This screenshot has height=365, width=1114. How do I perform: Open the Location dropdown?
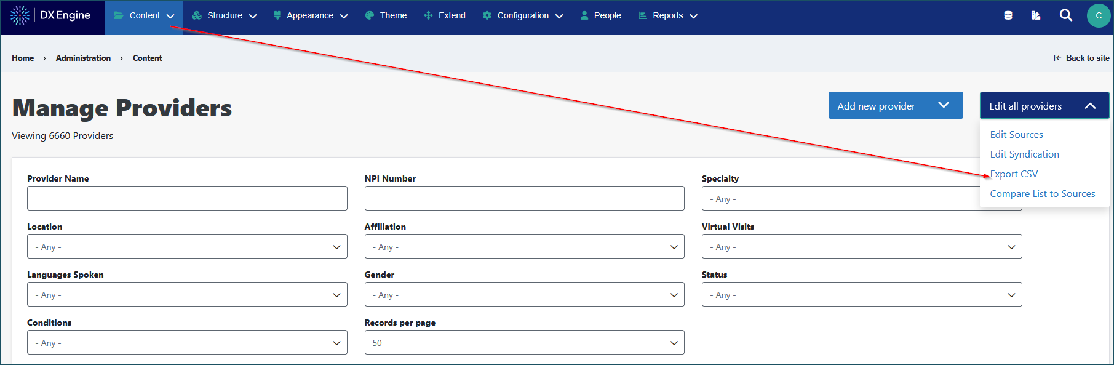(187, 246)
